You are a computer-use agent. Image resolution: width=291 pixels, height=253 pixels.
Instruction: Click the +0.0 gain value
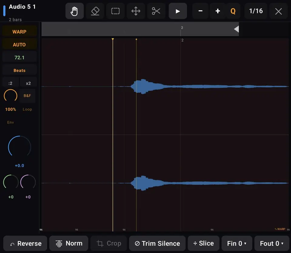pyautogui.click(x=19, y=166)
